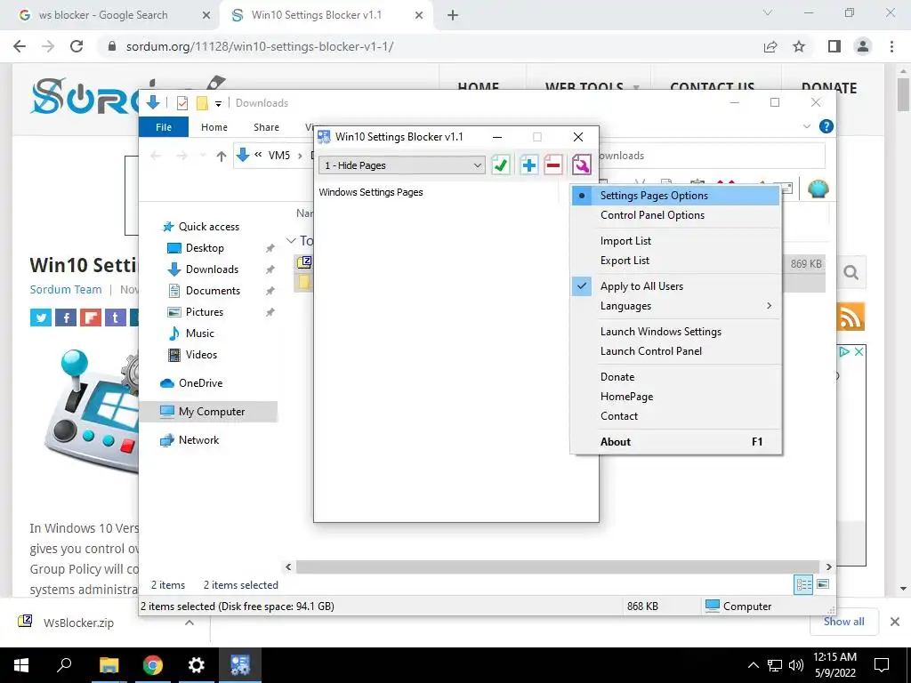Select Pictures in Explorer sidebar
This screenshot has height=683, width=911.
pyautogui.click(x=204, y=312)
